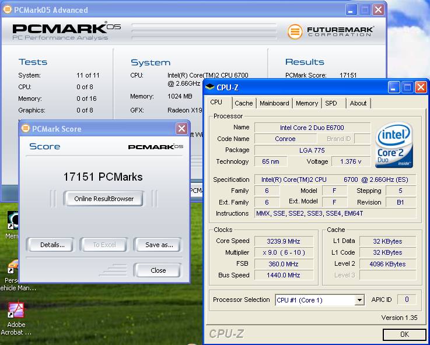Screen dimensions: 430x345
Task: Click the Technology value 65 nm
Action: click(x=271, y=161)
